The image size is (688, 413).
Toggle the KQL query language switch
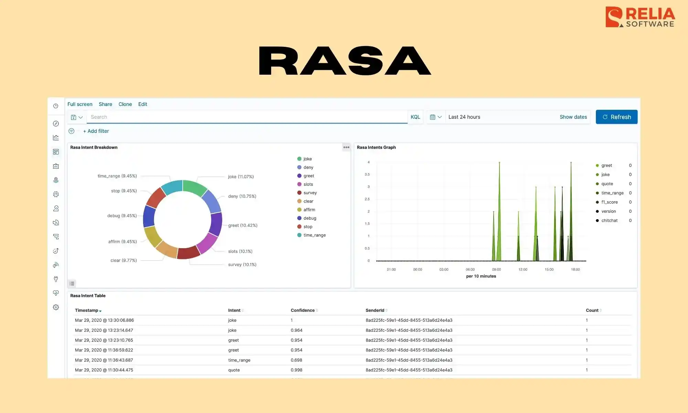click(415, 117)
